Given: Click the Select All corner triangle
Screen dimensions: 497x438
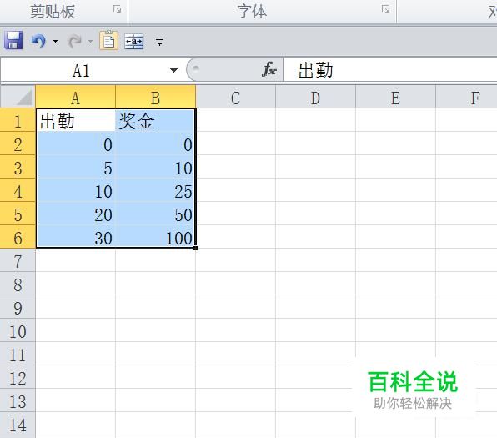Looking at the screenshot, I should click(x=18, y=97).
